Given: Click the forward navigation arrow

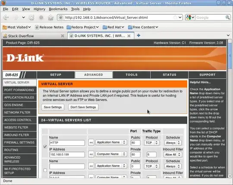Looking at the screenshot, I should pyautogui.click(x=16, y=17).
